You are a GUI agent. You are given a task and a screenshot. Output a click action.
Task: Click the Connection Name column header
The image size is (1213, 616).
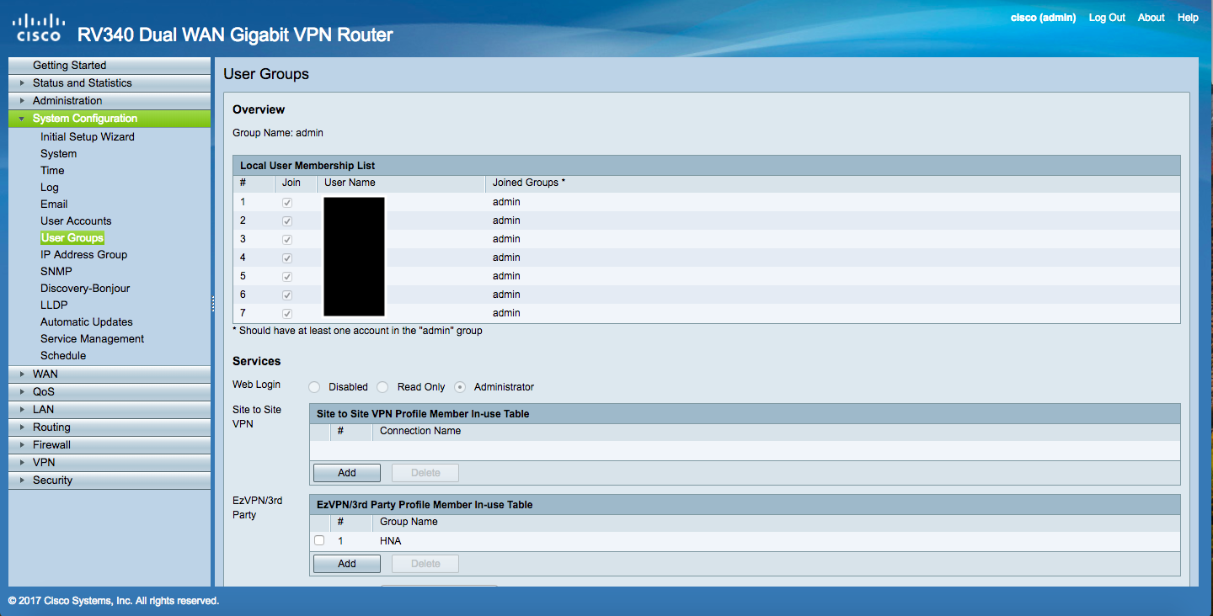(420, 431)
